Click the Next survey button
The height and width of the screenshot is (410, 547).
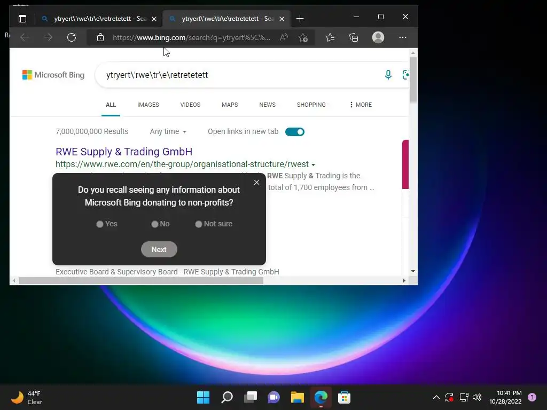[159, 249]
